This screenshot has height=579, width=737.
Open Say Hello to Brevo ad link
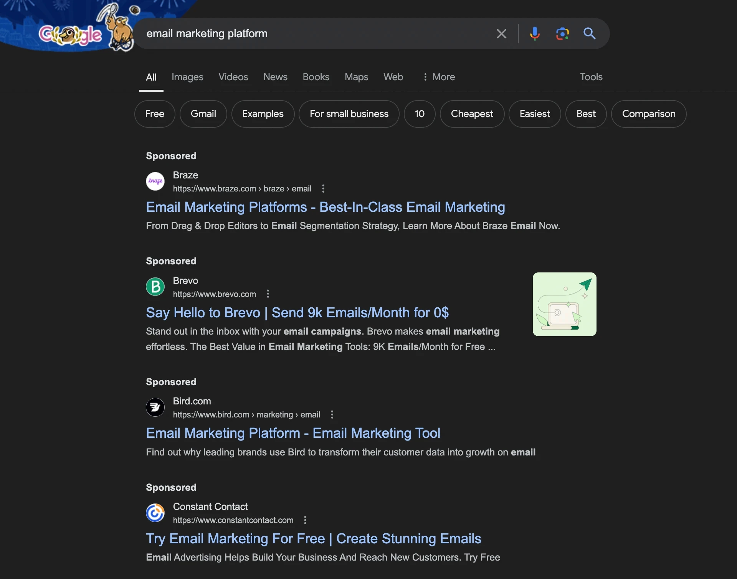[x=297, y=313]
